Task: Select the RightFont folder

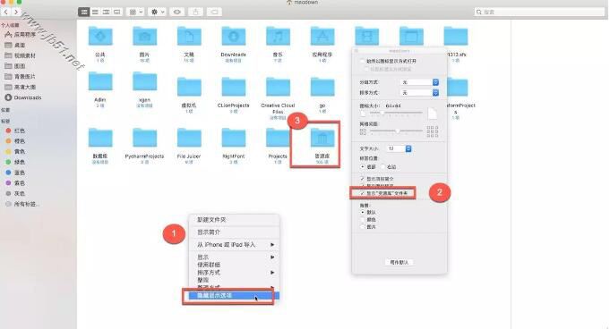Action: tap(234, 138)
